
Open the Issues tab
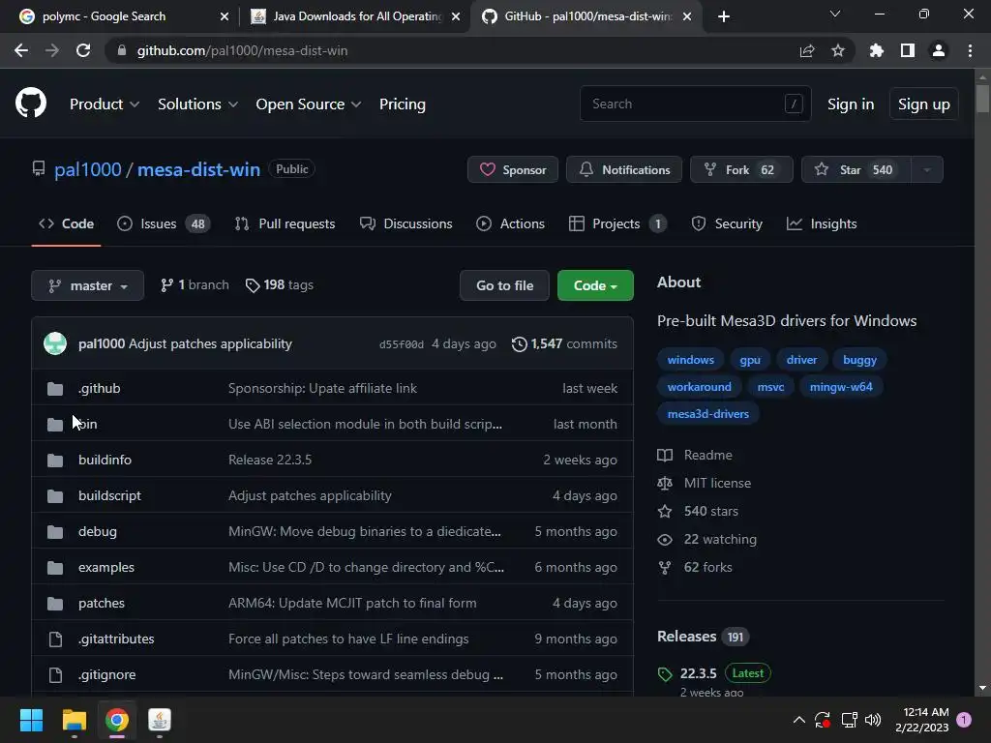pyautogui.click(x=163, y=223)
